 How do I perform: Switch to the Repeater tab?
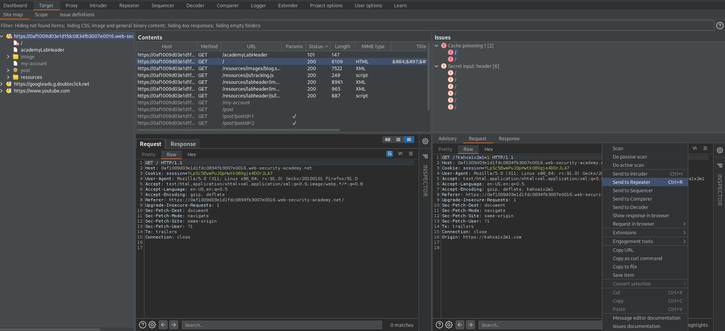pyautogui.click(x=129, y=5)
